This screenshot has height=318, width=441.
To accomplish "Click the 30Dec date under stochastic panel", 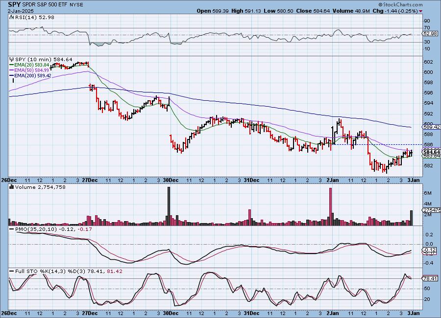I will pos(171,313).
